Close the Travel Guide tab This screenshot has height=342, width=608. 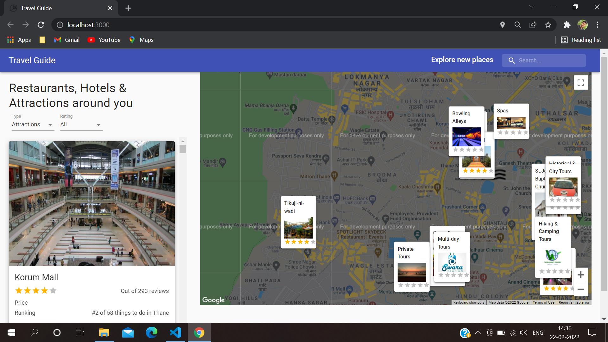click(x=110, y=8)
